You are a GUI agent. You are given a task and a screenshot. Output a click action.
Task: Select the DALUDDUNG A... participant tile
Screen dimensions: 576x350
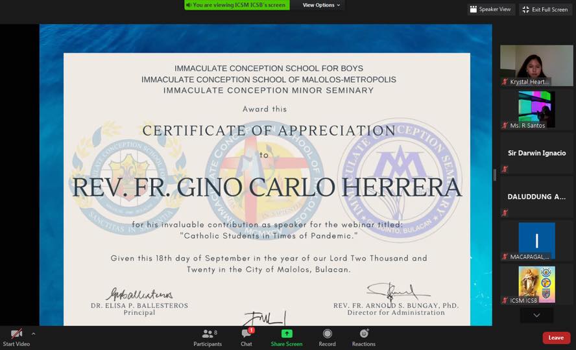[x=536, y=197]
